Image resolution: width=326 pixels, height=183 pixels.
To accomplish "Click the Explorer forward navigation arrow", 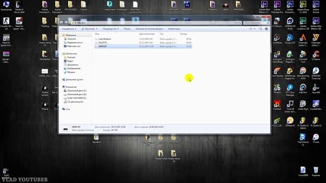I will pos(66,22).
